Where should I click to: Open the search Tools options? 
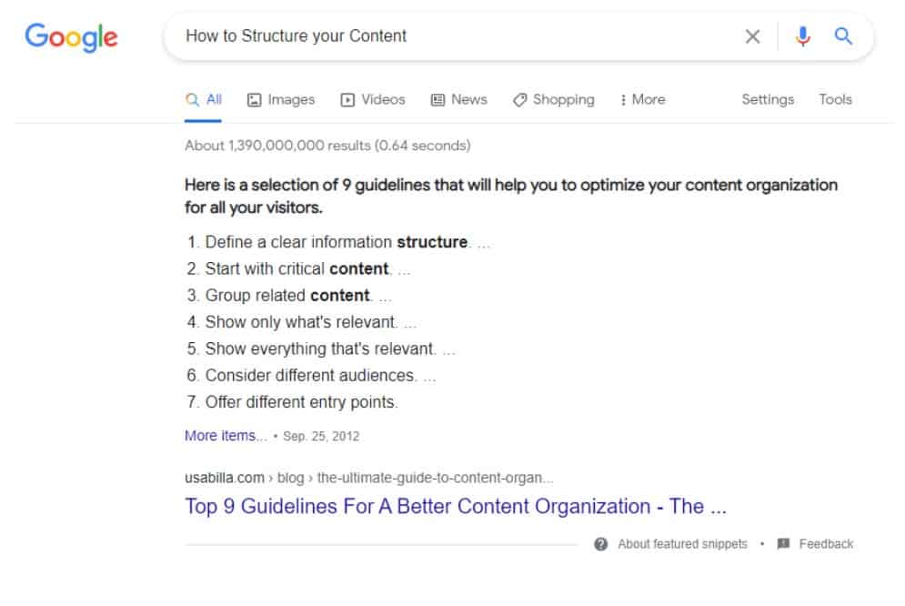[835, 99]
